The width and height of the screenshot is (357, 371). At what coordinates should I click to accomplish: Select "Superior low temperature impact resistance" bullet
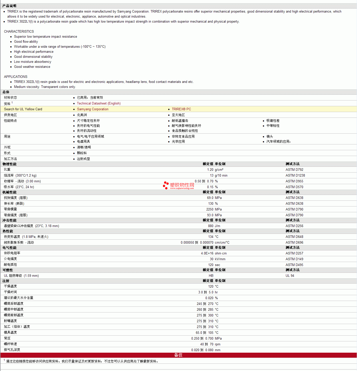coord(45,37)
